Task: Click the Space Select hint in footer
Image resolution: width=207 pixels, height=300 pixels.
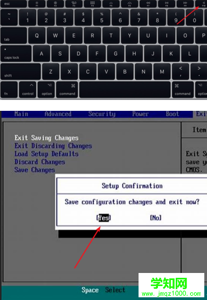Action: (103, 290)
